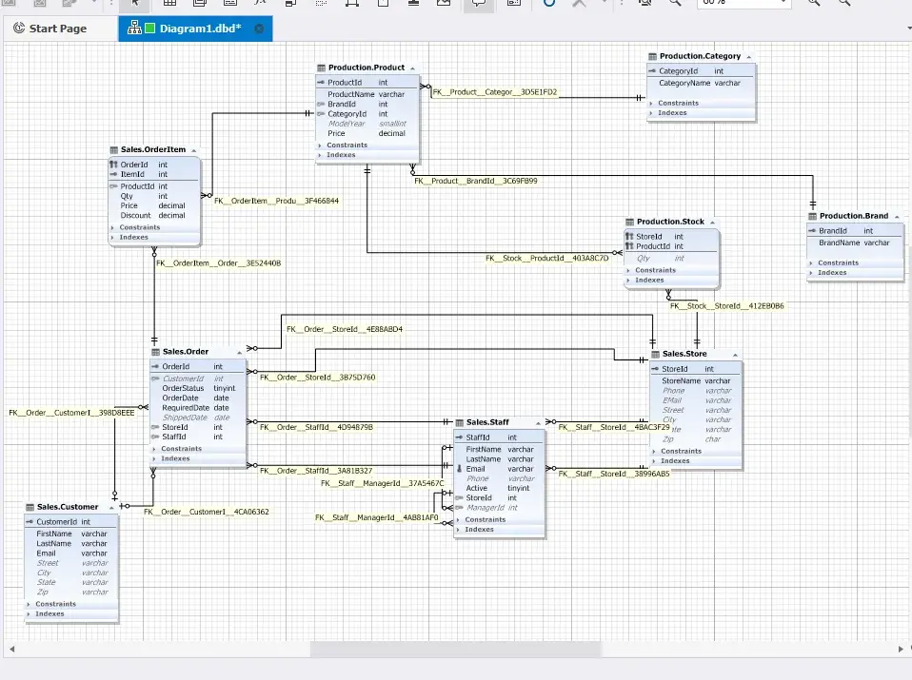
Task: Open the zoom percentage dropdown
Action: click(783, 3)
